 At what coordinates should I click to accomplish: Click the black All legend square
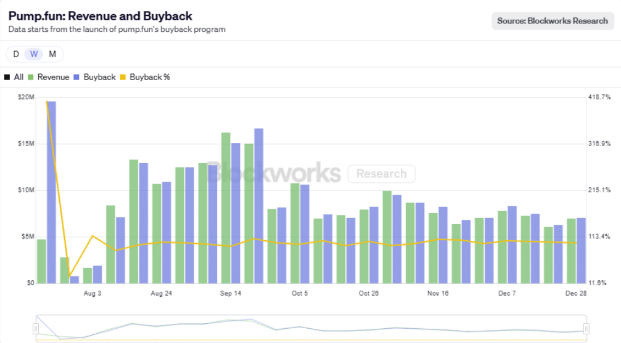point(7,77)
